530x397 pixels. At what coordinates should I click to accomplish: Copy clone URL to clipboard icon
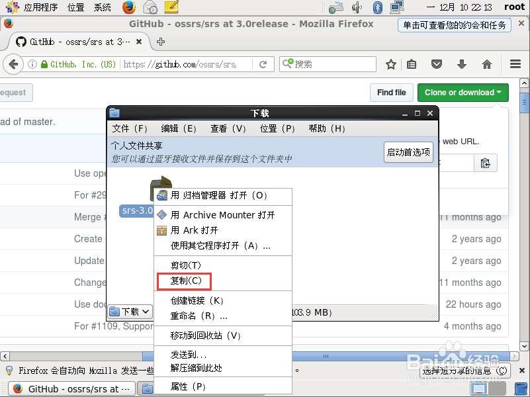coord(486,163)
